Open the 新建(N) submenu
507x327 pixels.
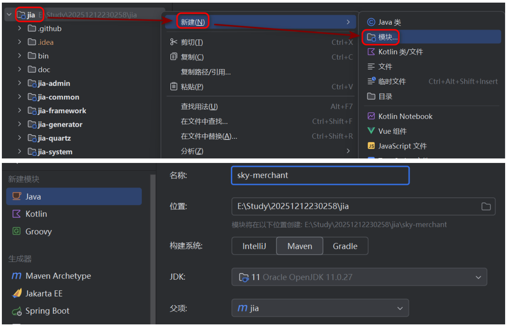click(260, 22)
